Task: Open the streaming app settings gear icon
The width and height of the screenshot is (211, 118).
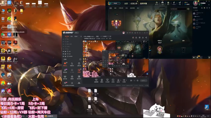Action: pyautogui.click(x=137, y=81)
